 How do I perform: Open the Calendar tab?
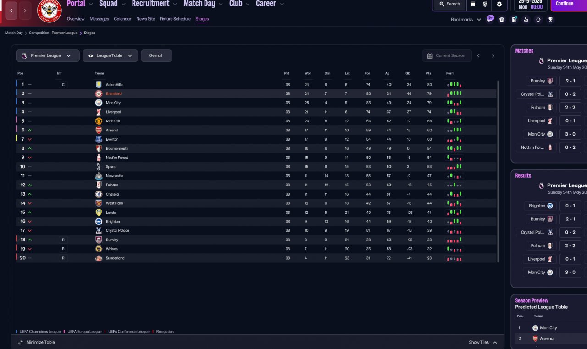tap(122, 19)
